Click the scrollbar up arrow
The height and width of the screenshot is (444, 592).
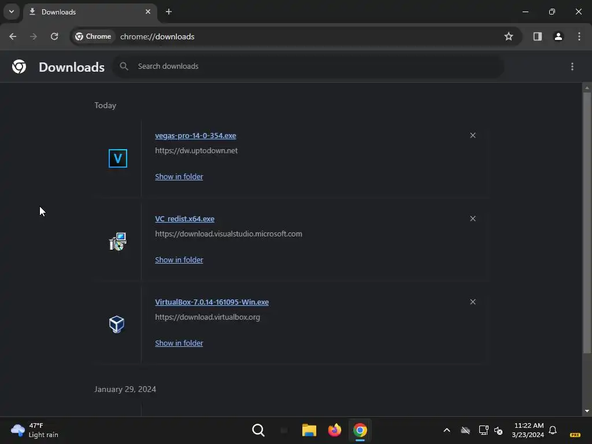[587, 88]
